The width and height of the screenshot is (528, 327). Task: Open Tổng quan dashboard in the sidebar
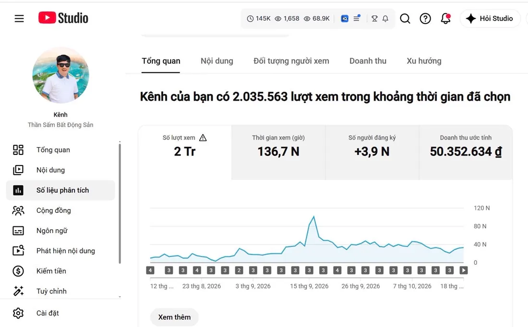point(60,150)
